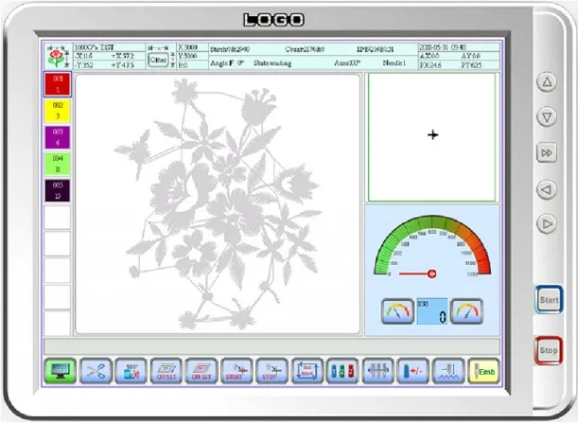578x423 pixels.
Task: Increase speed with right gauge button
Action: click(x=466, y=311)
